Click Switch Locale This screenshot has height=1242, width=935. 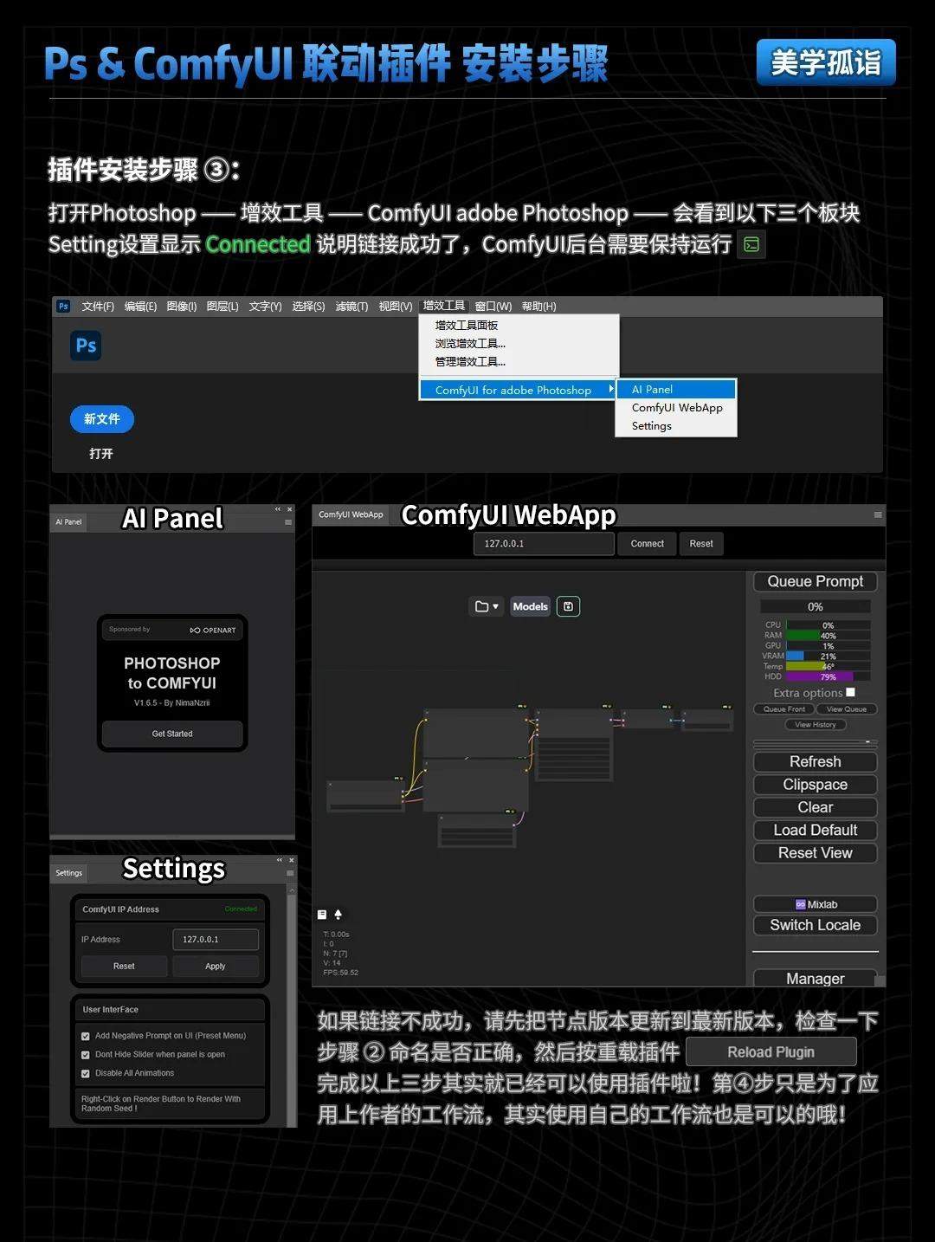pyautogui.click(x=816, y=925)
